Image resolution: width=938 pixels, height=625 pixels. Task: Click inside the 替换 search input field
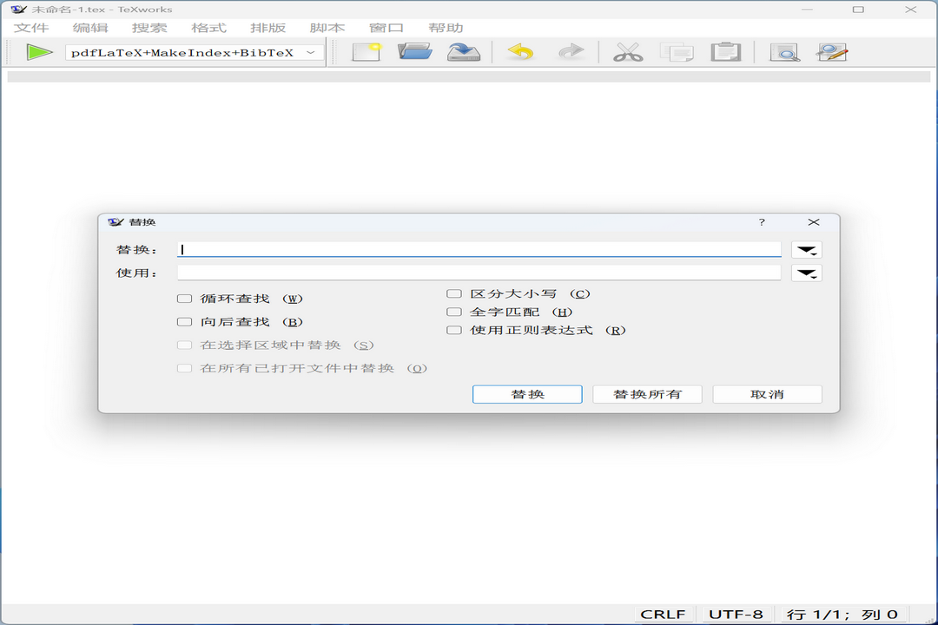point(478,249)
